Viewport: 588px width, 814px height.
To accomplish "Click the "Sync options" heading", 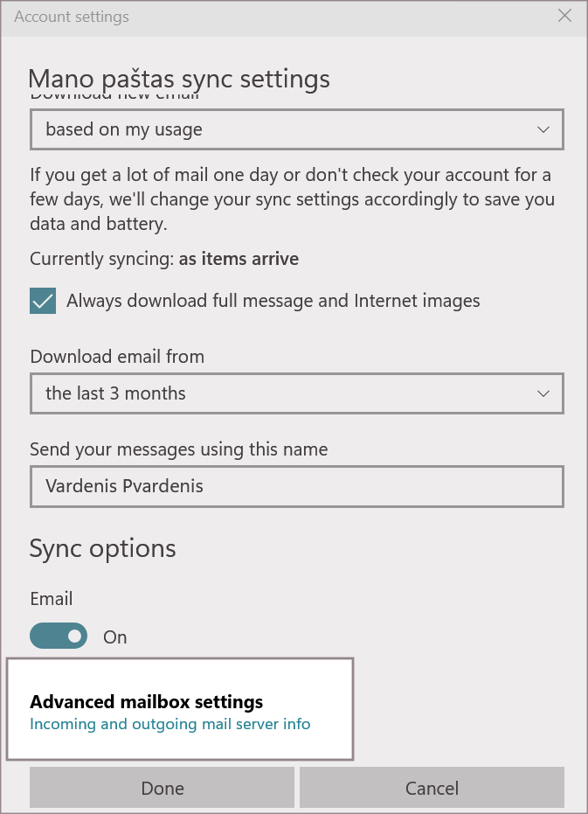I will pos(103,548).
